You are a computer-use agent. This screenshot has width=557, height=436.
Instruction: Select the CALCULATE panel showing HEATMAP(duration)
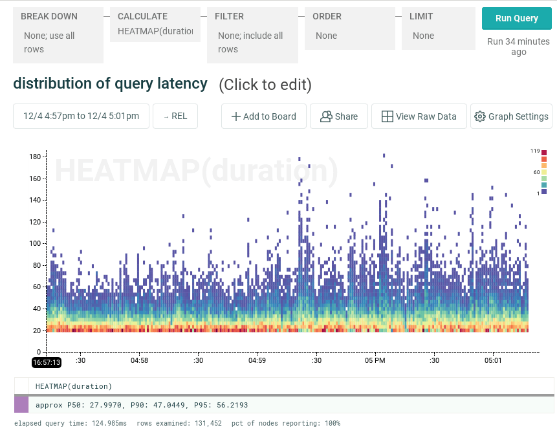click(x=155, y=24)
